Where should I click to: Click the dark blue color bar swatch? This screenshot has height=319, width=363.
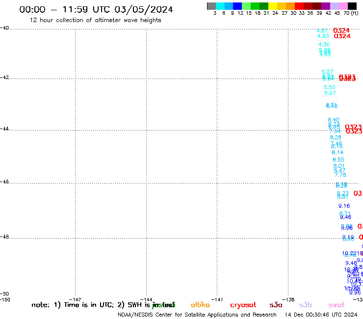pyautogui.click(x=237, y=6)
